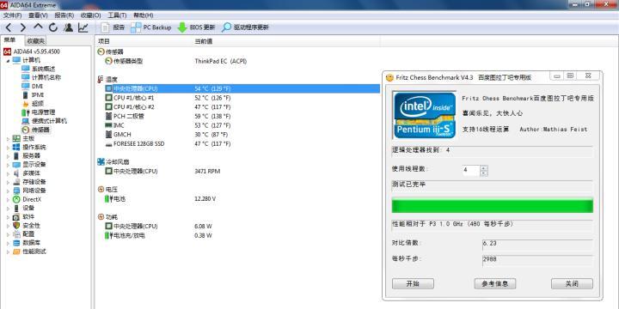Expand the 操作系统 tree node
Viewport: 619px width, 309px height.
pos(9,147)
